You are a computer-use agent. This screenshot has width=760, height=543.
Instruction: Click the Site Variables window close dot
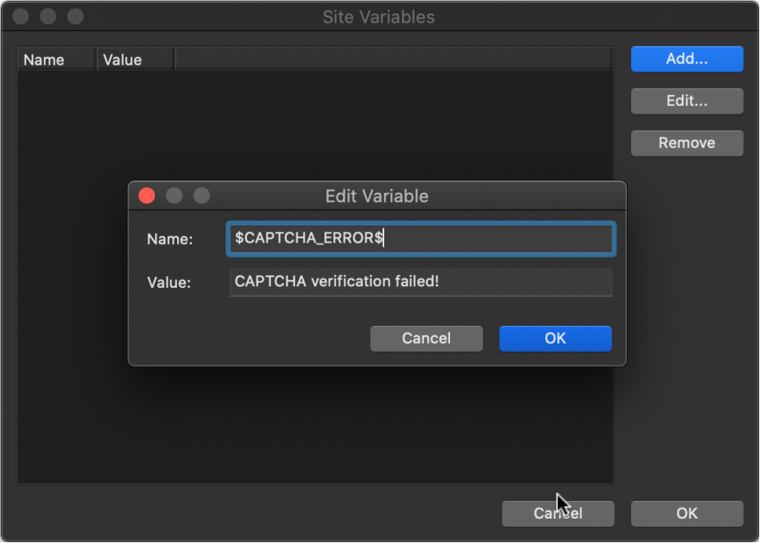[x=20, y=16]
